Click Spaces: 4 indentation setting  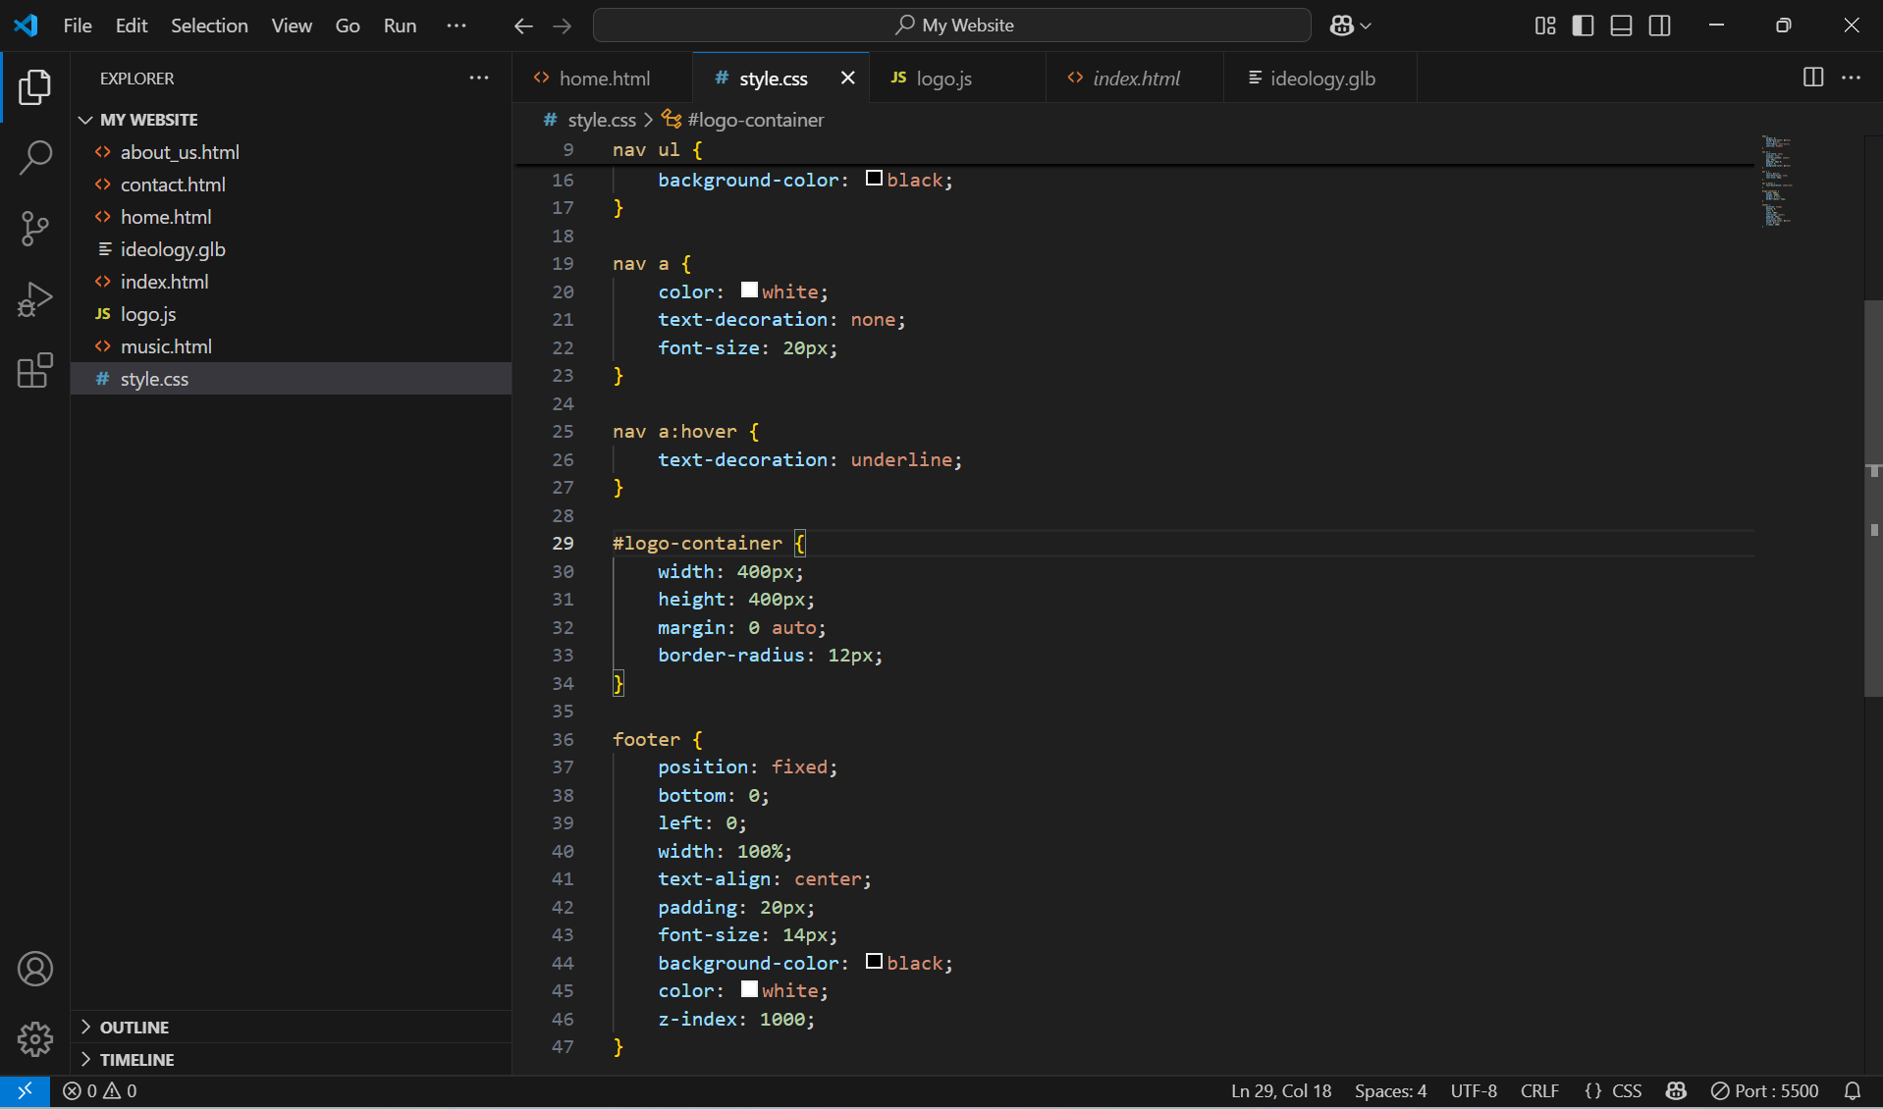pyautogui.click(x=1390, y=1090)
